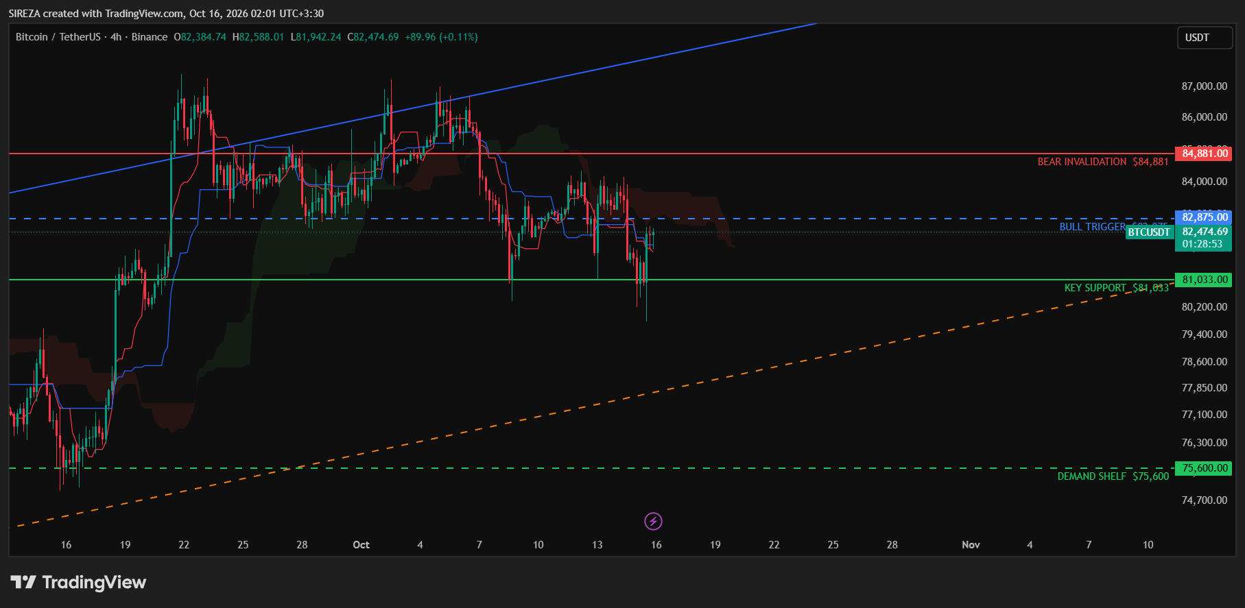Image resolution: width=1245 pixels, height=608 pixels.
Task: Click the low value L81,942.24
Action: coord(316,37)
